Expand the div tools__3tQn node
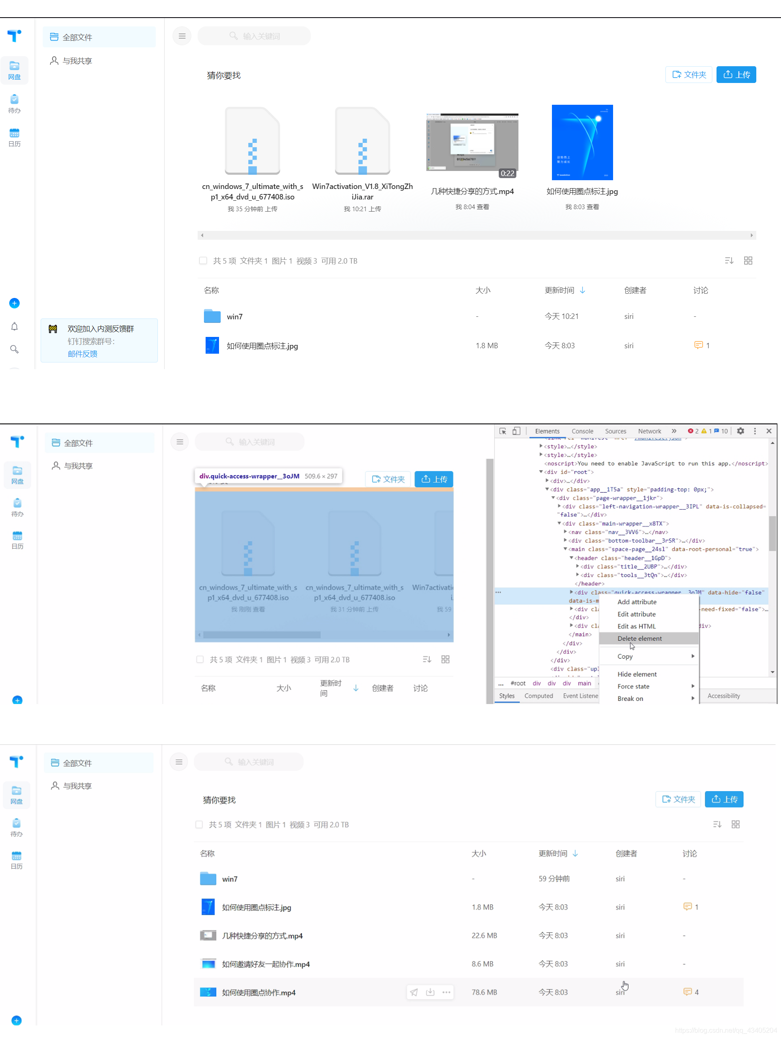Screen dimensions: 781x1038 click(577, 575)
